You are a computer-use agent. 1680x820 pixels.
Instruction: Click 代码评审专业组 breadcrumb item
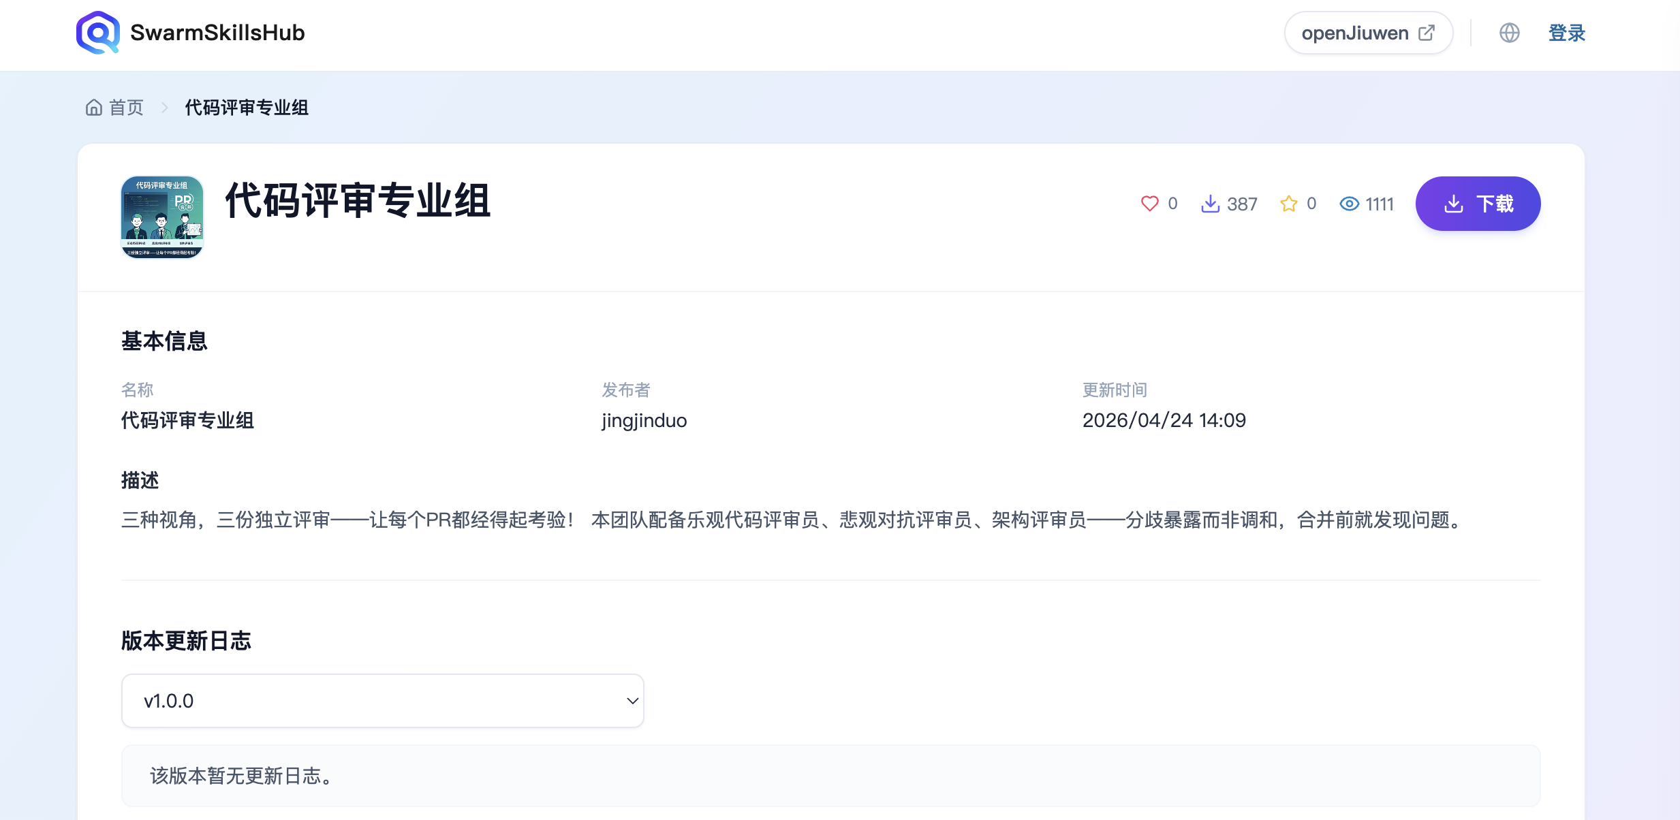click(247, 108)
